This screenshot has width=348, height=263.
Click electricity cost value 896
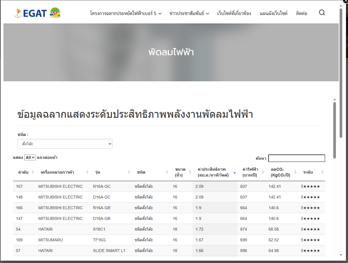coord(244,251)
